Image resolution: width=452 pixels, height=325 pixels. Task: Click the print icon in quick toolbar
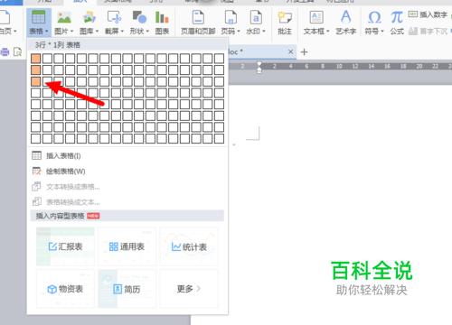tap(5, 52)
